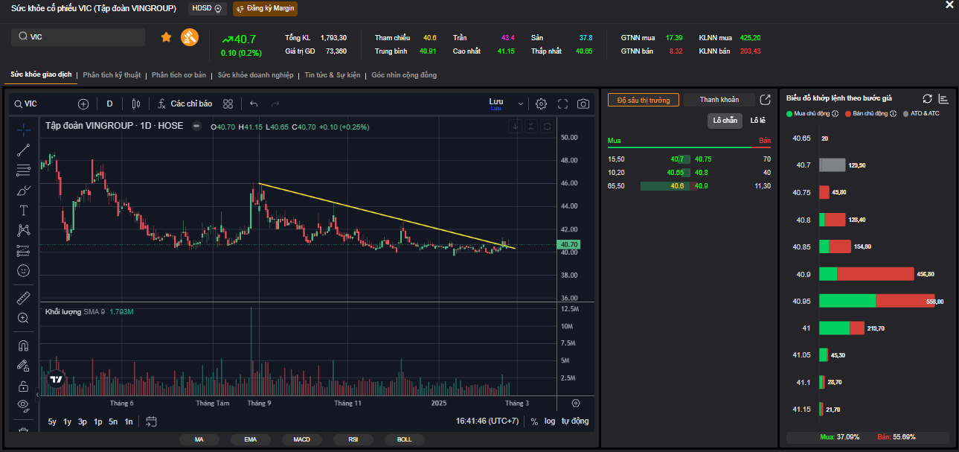
Task: Expand the Lưu save dropdown arrow
Action: click(x=521, y=104)
